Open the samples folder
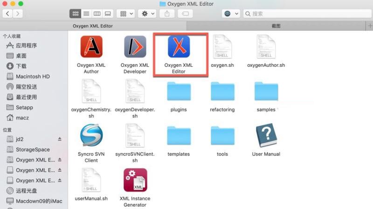Viewport: 373px width, 209px height. coord(266,91)
